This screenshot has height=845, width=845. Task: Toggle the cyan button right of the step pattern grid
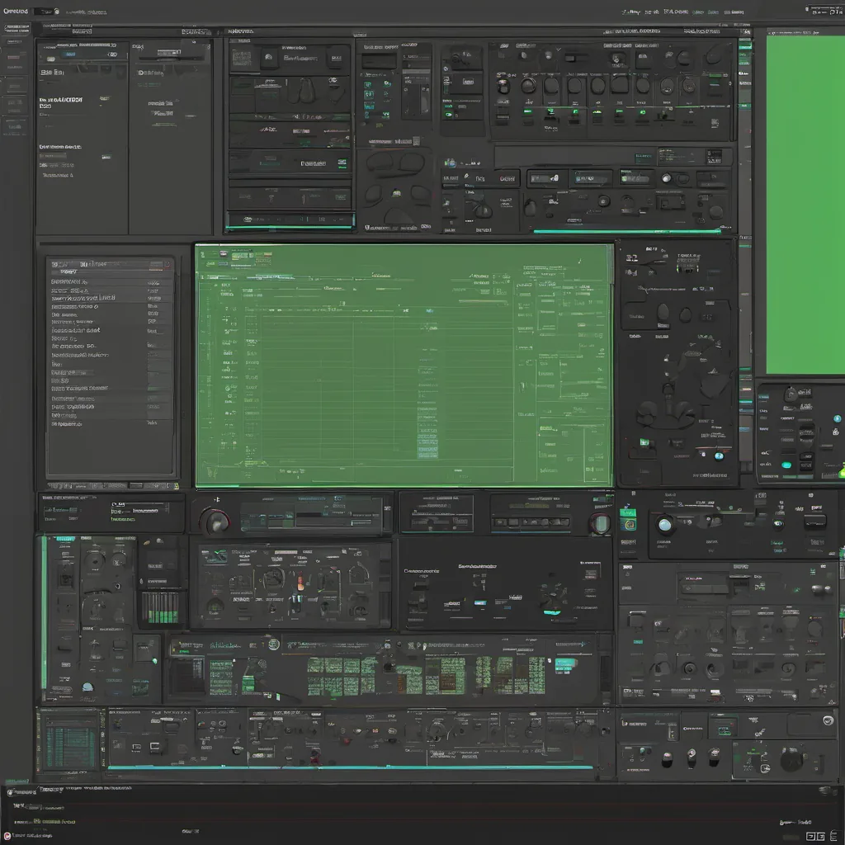pyautogui.click(x=566, y=665)
